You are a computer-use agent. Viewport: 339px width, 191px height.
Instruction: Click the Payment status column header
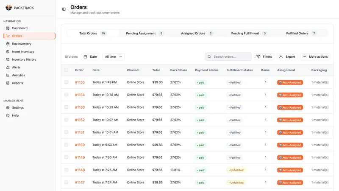(207, 70)
